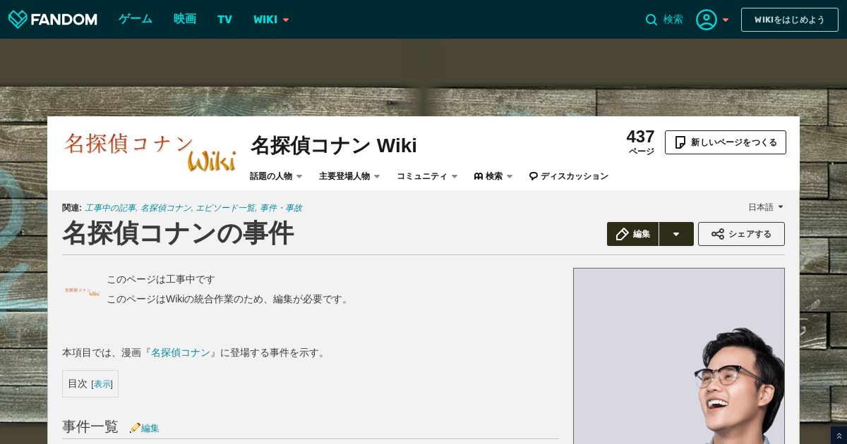Screen dimensions: 847x444
Task: Expand the caret beside the user avatar
Action: (726, 20)
